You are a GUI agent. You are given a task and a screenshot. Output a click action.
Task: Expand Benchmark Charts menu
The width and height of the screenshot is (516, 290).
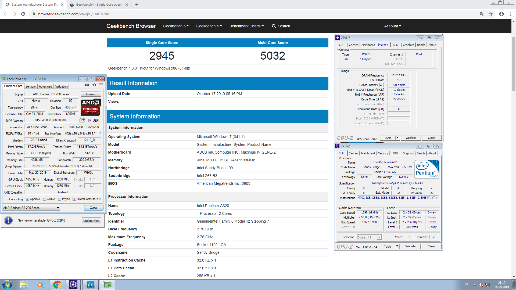point(246,26)
